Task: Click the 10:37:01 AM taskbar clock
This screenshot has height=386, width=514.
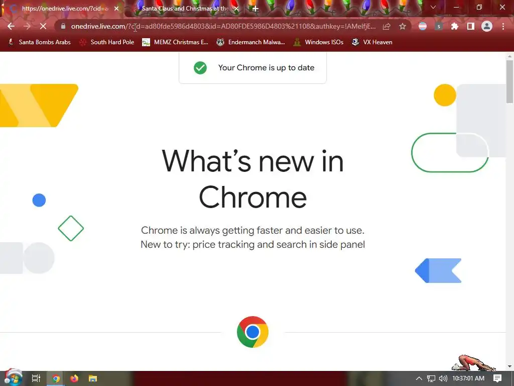Action: tap(468, 378)
